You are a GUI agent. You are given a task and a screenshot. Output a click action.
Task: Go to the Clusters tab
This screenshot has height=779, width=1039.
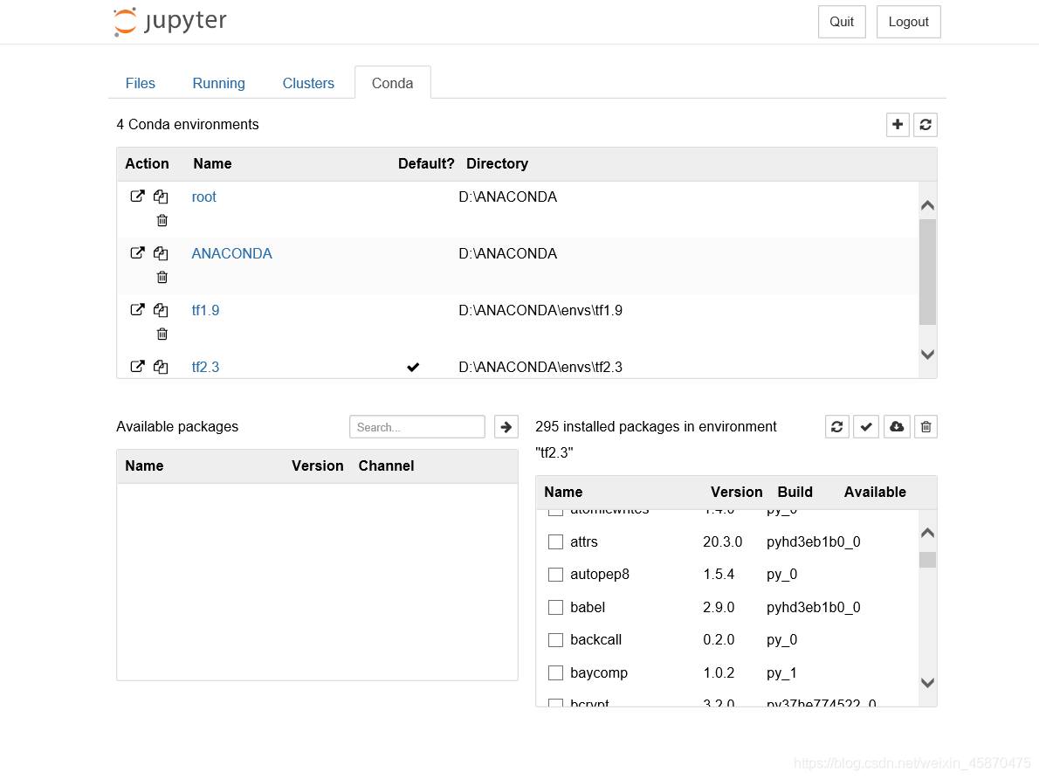(308, 83)
